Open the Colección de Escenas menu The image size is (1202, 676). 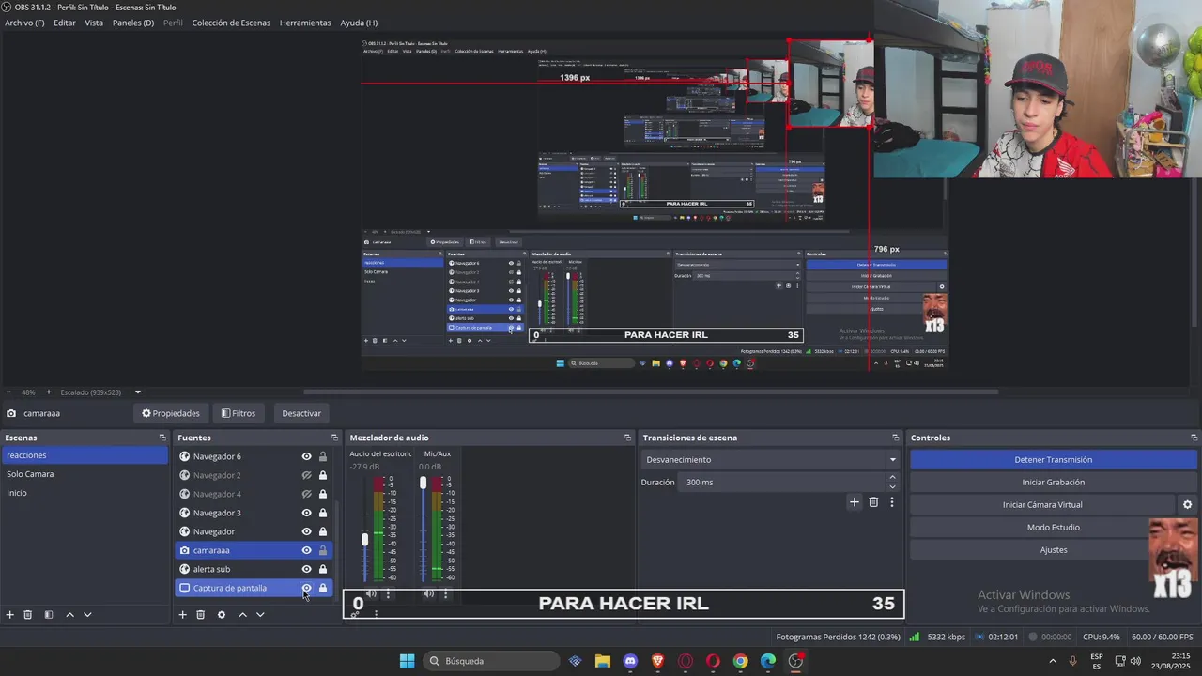pyautogui.click(x=231, y=23)
